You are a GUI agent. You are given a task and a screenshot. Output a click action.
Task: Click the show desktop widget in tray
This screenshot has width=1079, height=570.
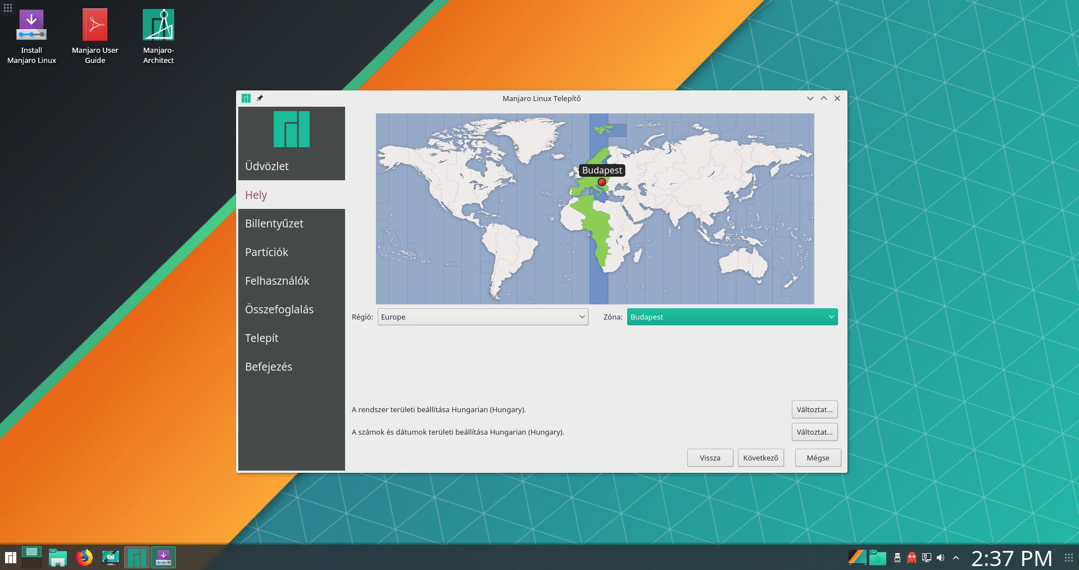click(x=857, y=557)
